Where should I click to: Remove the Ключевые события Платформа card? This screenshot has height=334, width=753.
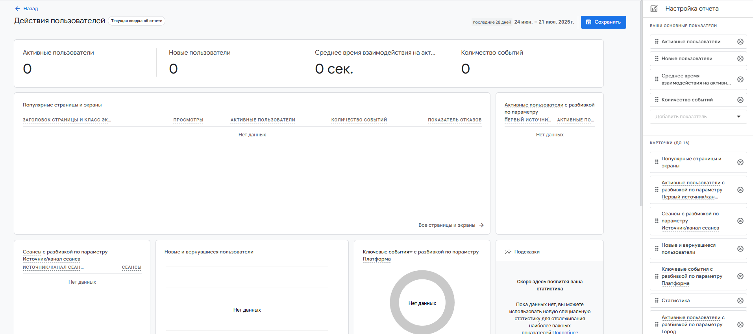[740, 276]
